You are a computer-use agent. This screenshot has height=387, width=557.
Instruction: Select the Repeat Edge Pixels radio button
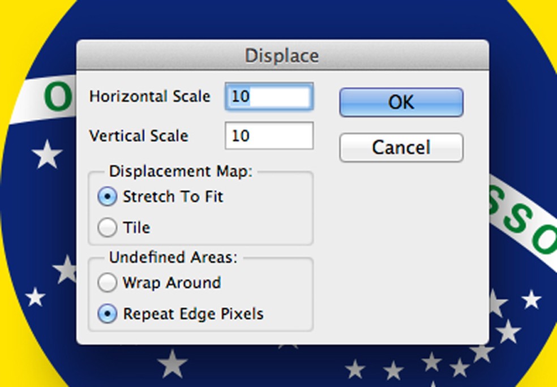point(107,313)
